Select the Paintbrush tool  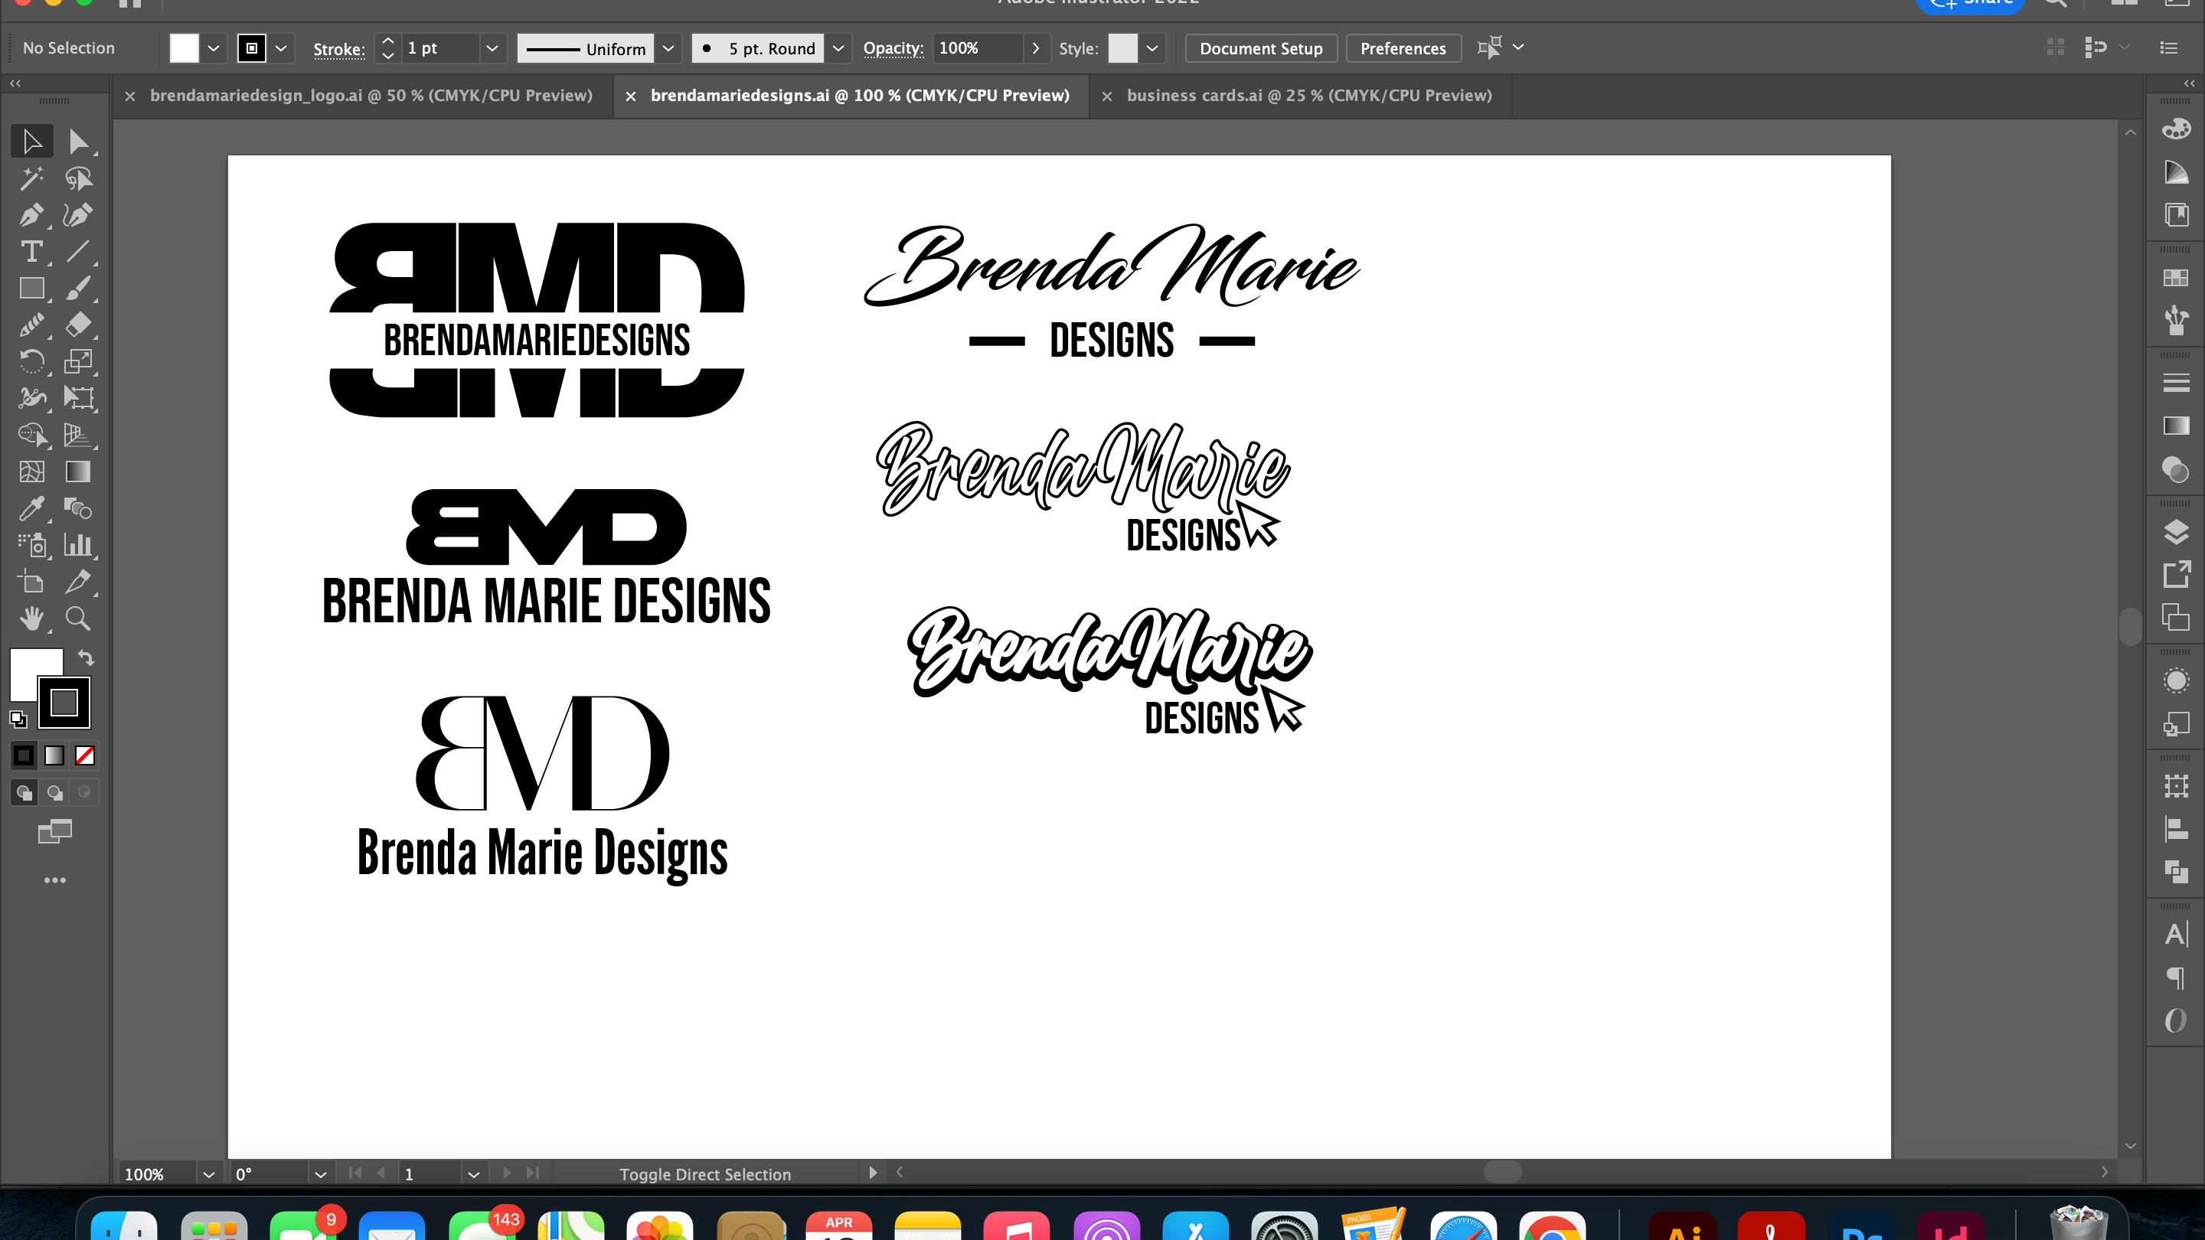point(78,289)
